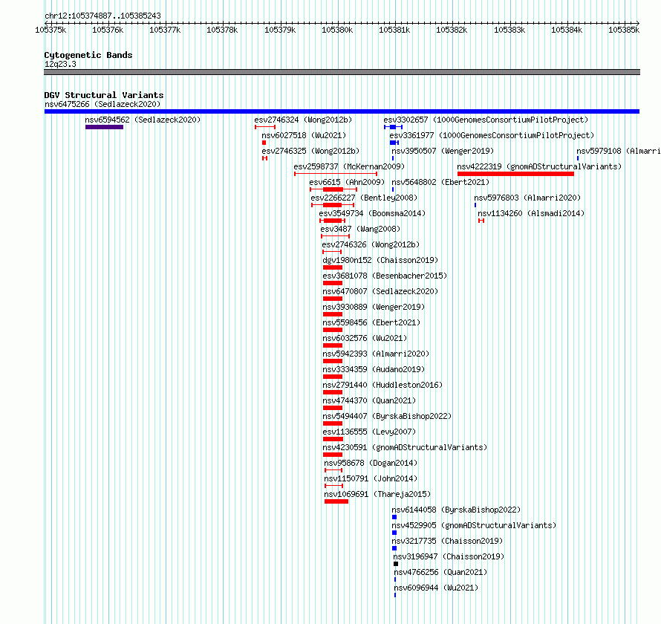Open esv3302657 (1000GenomesConsortiumPilotProject) variant
Screen dimensions: 661x624
(x=486, y=120)
